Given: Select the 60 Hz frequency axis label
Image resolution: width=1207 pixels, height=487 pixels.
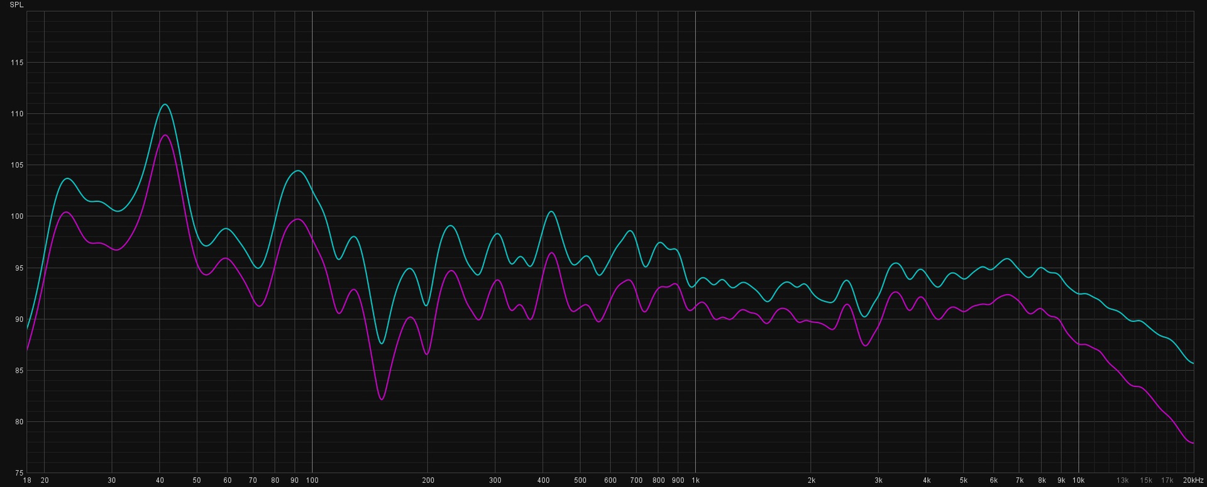Looking at the screenshot, I should 228,481.
